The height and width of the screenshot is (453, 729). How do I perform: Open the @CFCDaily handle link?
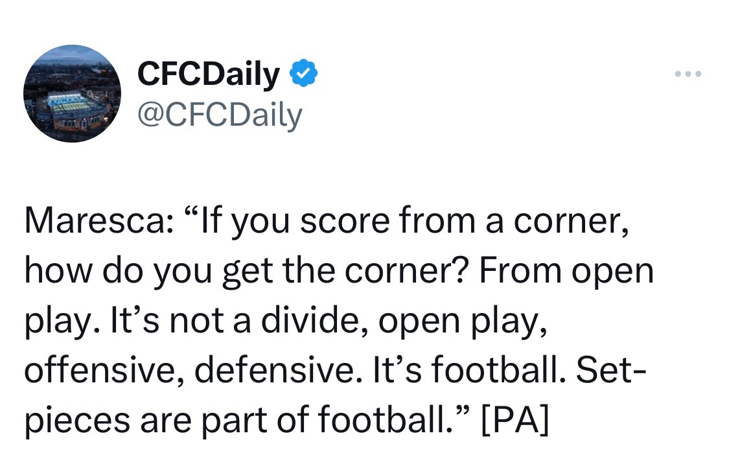(x=220, y=115)
